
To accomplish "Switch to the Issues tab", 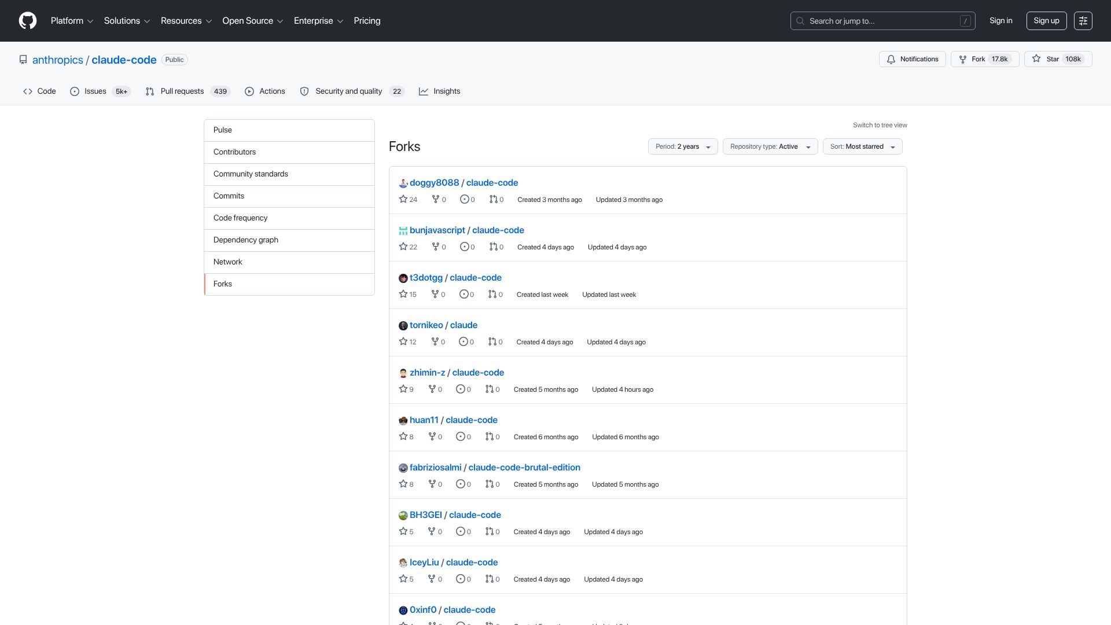I will pyautogui.click(x=100, y=91).
